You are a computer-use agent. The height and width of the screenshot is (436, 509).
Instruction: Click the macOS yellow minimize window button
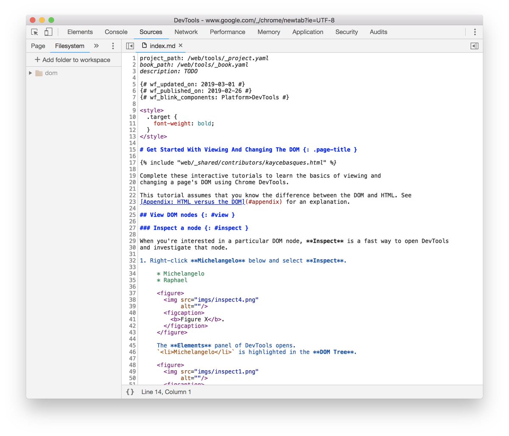pos(42,20)
